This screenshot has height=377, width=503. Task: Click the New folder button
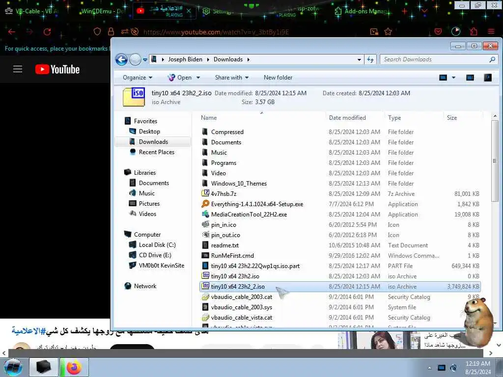click(x=278, y=78)
